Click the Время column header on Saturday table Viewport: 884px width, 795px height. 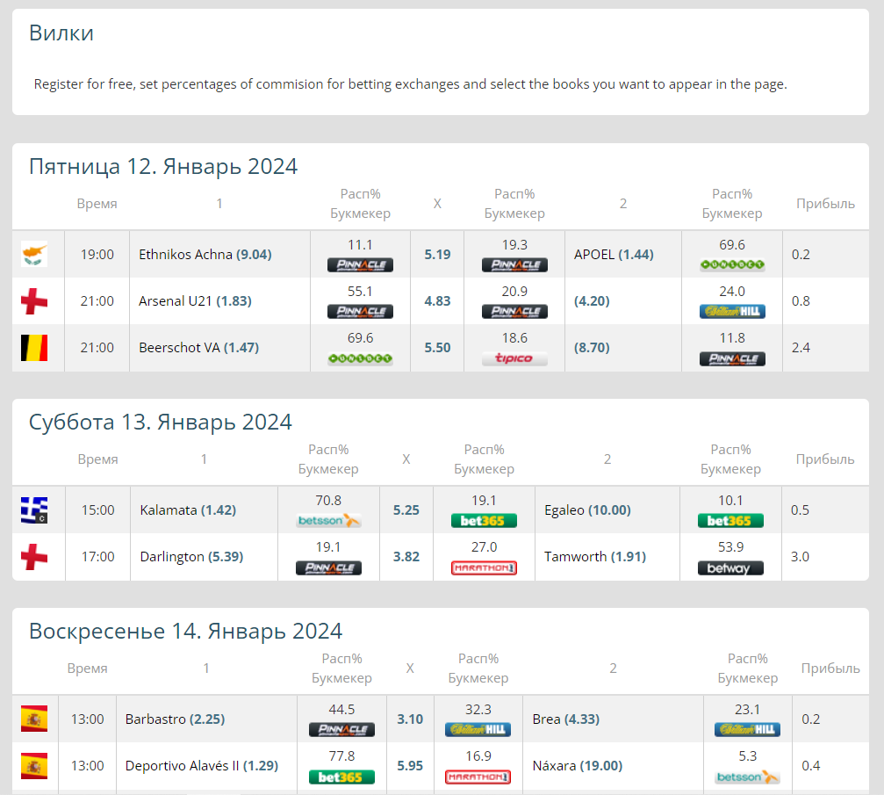(x=97, y=459)
